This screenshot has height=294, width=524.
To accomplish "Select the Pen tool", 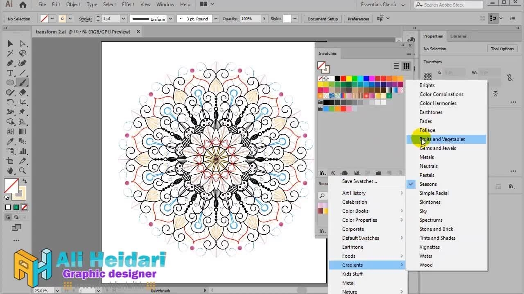I will 10,63.
